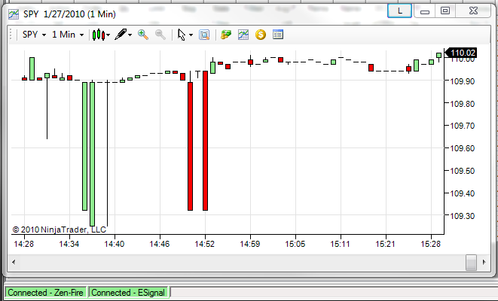Expand the drawing tools dropdown arrow
The image size is (498, 301).
click(130, 35)
